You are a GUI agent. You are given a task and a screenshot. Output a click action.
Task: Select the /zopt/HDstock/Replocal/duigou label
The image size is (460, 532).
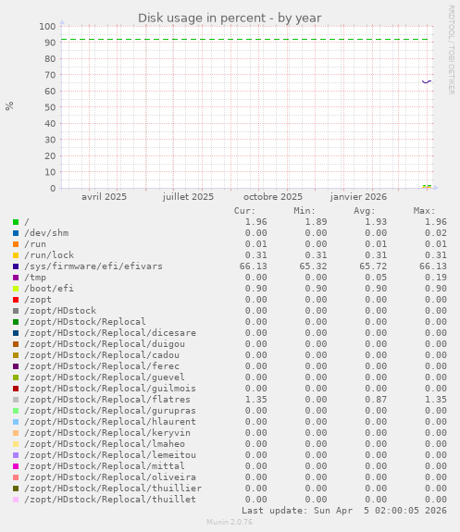point(105,344)
